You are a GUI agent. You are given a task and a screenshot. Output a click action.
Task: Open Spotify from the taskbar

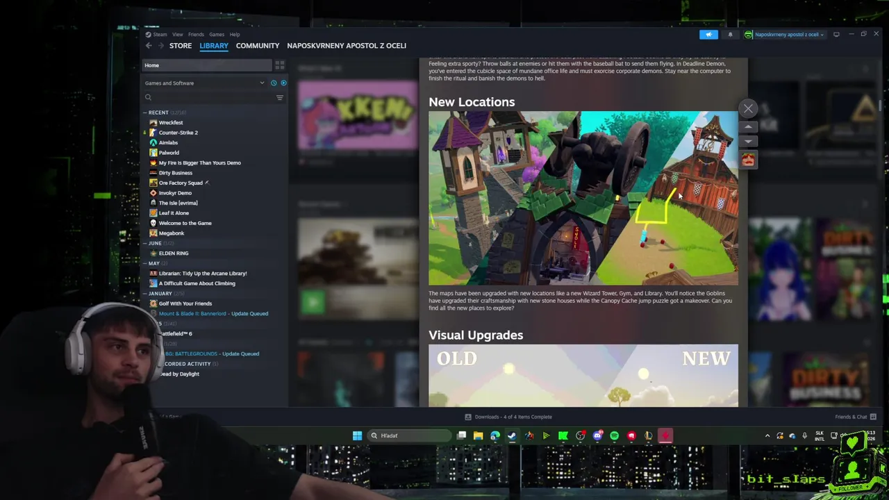click(x=614, y=436)
